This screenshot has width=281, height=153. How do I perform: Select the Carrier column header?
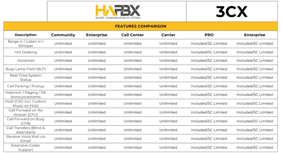pos(168,35)
